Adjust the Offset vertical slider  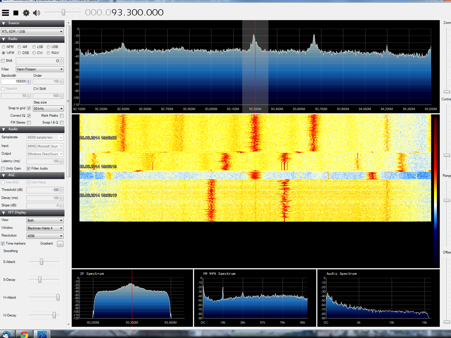[447, 322]
